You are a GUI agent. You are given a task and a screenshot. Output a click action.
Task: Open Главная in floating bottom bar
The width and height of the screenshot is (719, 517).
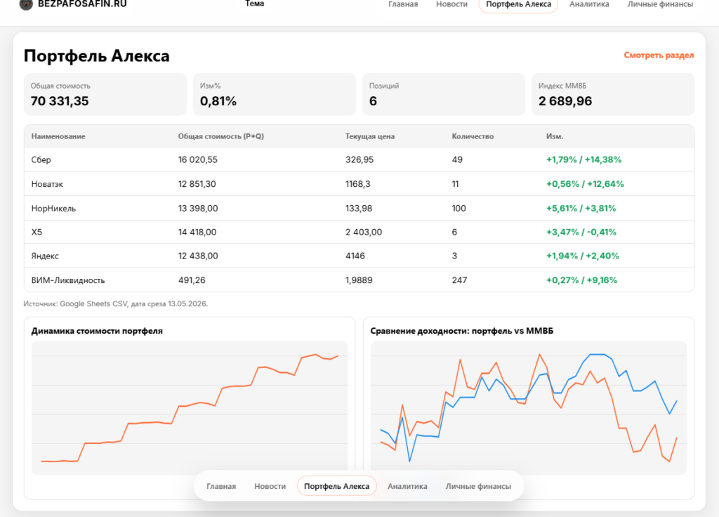(x=221, y=486)
